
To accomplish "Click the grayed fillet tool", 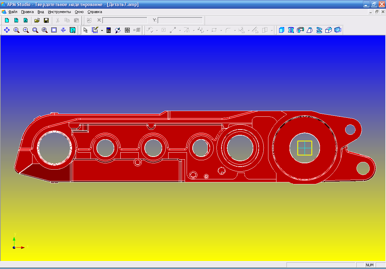I will coord(228,30).
